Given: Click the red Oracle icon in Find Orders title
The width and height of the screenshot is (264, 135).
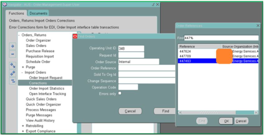Looking at the screenshot, I should [x=75, y=36].
